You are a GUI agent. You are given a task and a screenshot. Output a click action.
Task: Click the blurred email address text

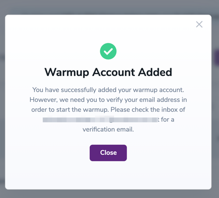click(x=100, y=120)
